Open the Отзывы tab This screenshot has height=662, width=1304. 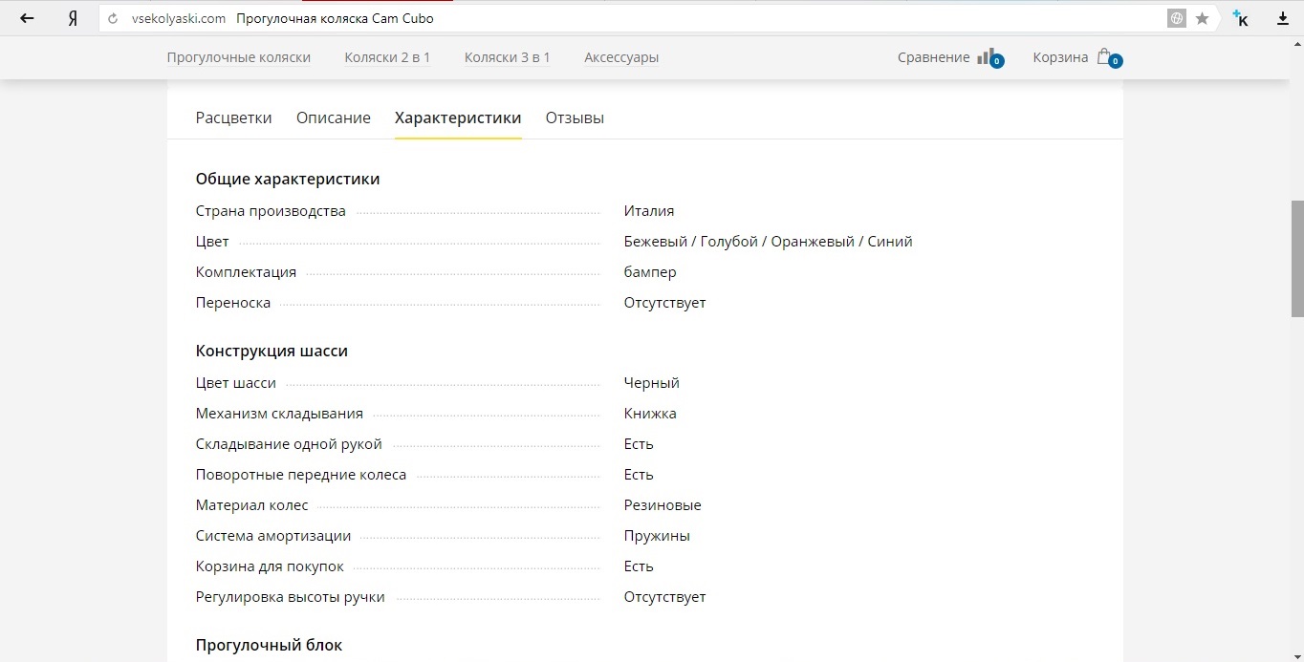click(x=575, y=117)
